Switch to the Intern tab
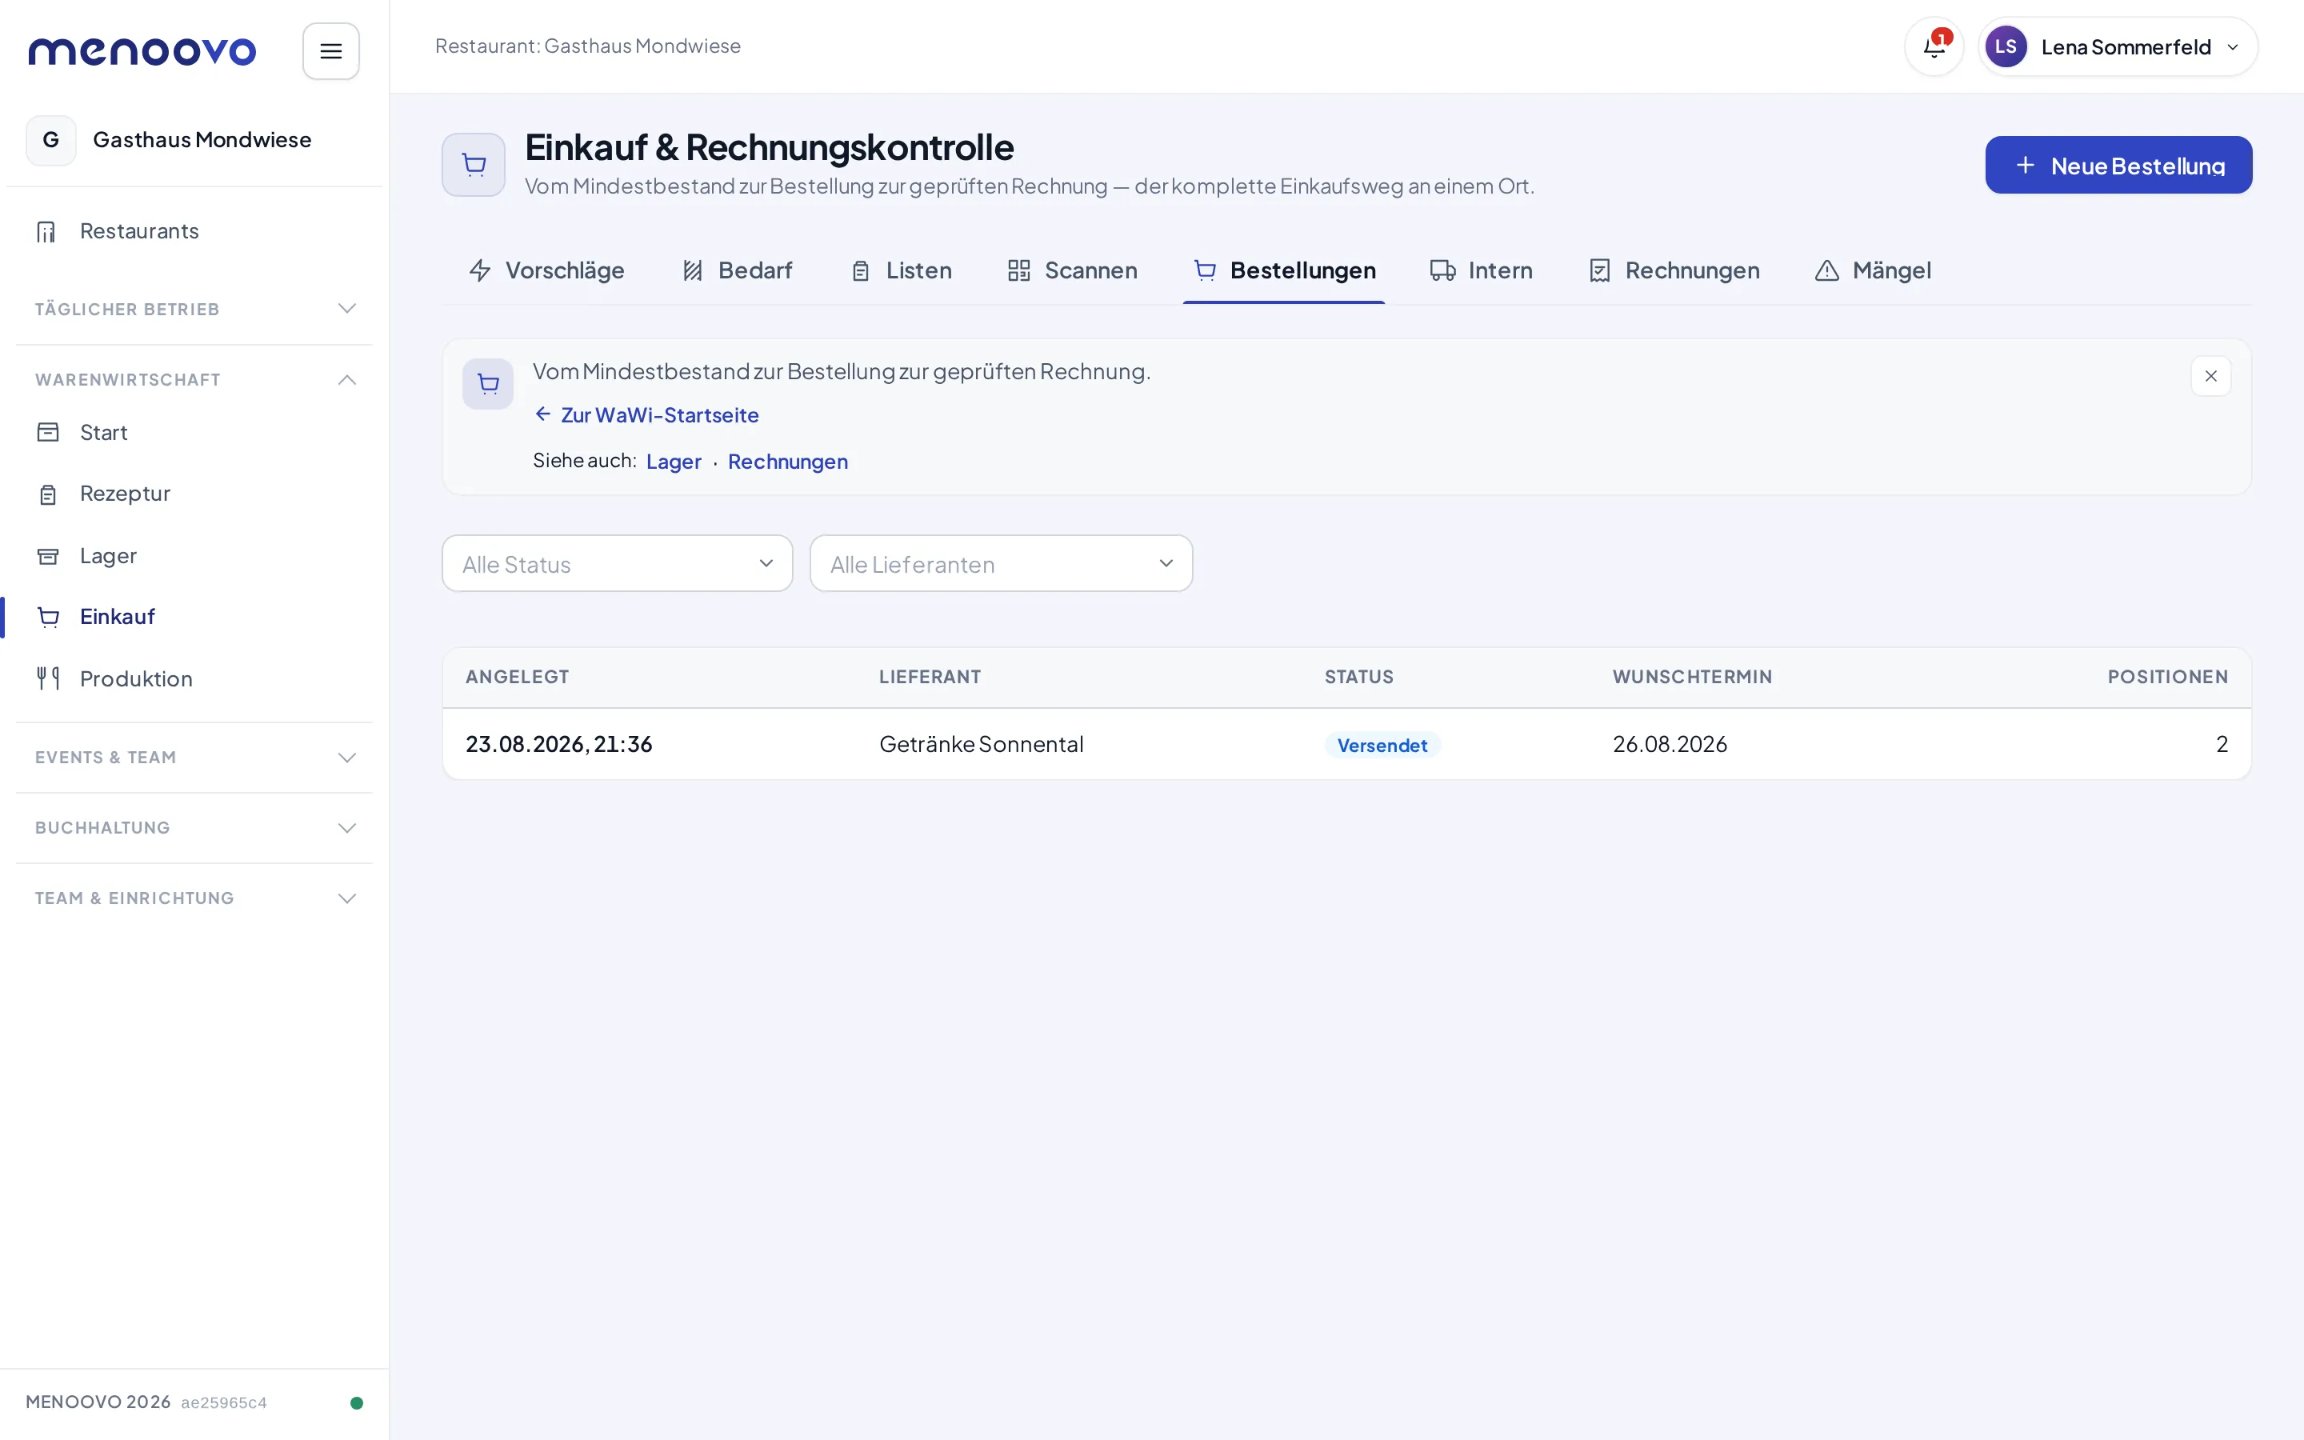2304x1440 pixels. point(1481,270)
